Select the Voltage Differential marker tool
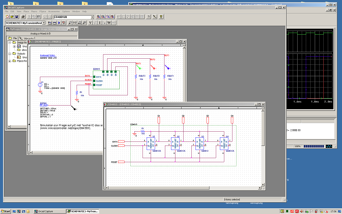Image resolution: width=342 pixels, height=214 pixels. [75, 23]
